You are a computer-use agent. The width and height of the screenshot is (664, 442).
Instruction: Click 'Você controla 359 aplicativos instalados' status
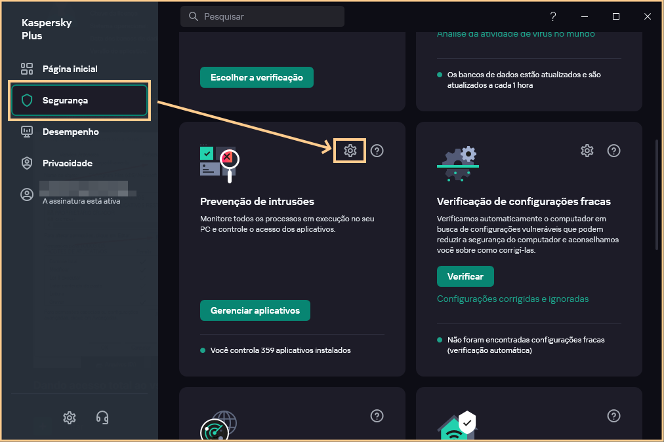[280, 350]
